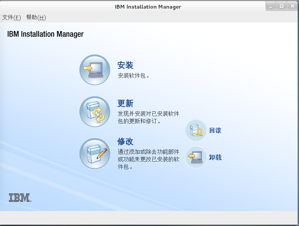
Task: Close the IBM Installation Manager window
Action: (x=292, y=6)
